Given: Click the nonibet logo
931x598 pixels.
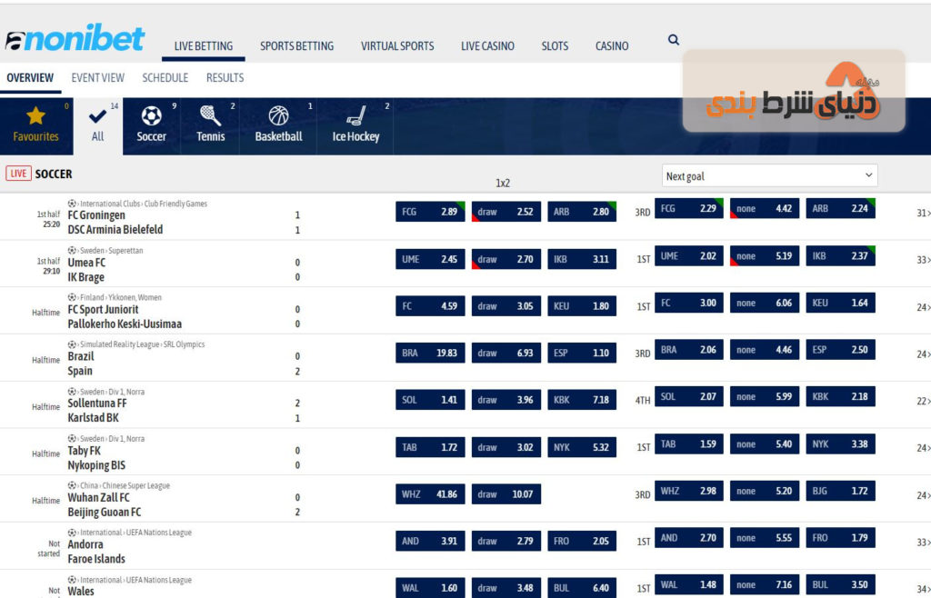Looking at the screenshot, I should 75,38.
